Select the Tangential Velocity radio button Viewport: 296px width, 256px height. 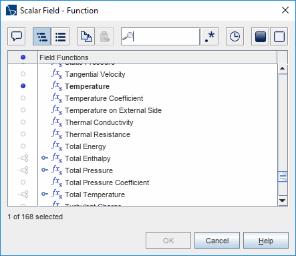[23, 74]
